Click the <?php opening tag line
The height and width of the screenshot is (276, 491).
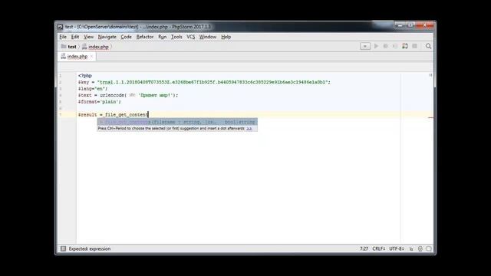tap(85, 76)
